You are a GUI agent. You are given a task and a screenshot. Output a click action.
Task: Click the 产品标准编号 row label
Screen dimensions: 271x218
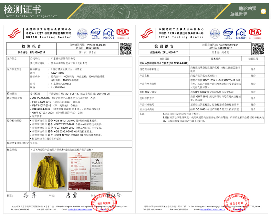[x=147, y=105]
